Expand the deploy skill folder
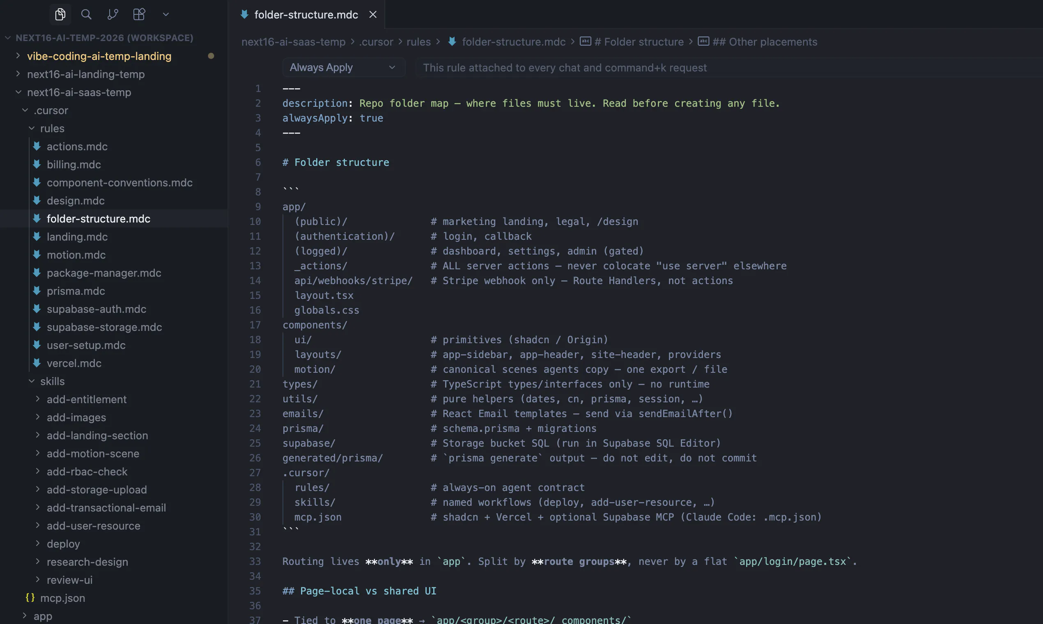The width and height of the screenshot is (1043, 624). pos(63,544)
